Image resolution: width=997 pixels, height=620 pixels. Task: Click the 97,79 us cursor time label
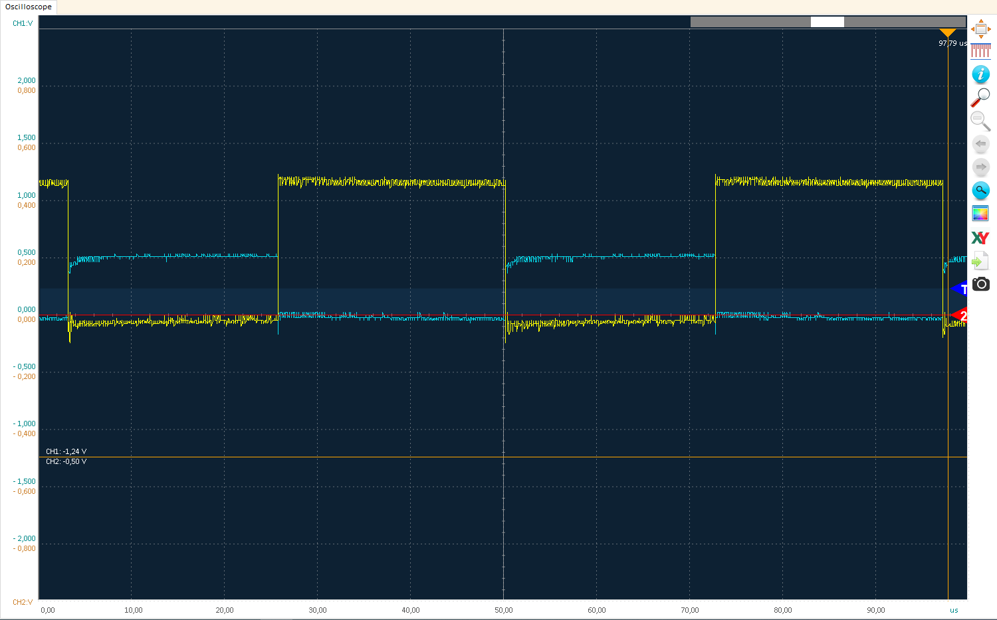click(952, 43)
